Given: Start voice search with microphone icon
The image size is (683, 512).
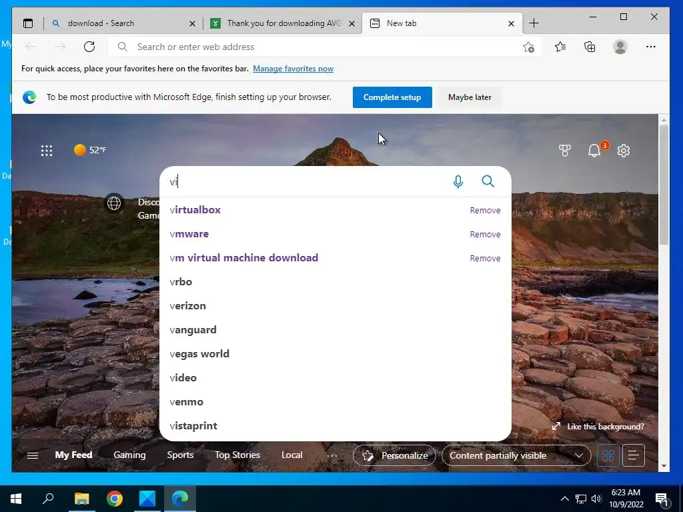Looking at the screenshot, I should [x=458, y=181].
